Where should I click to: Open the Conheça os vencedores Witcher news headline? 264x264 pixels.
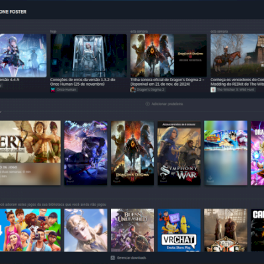coord(237,82)
